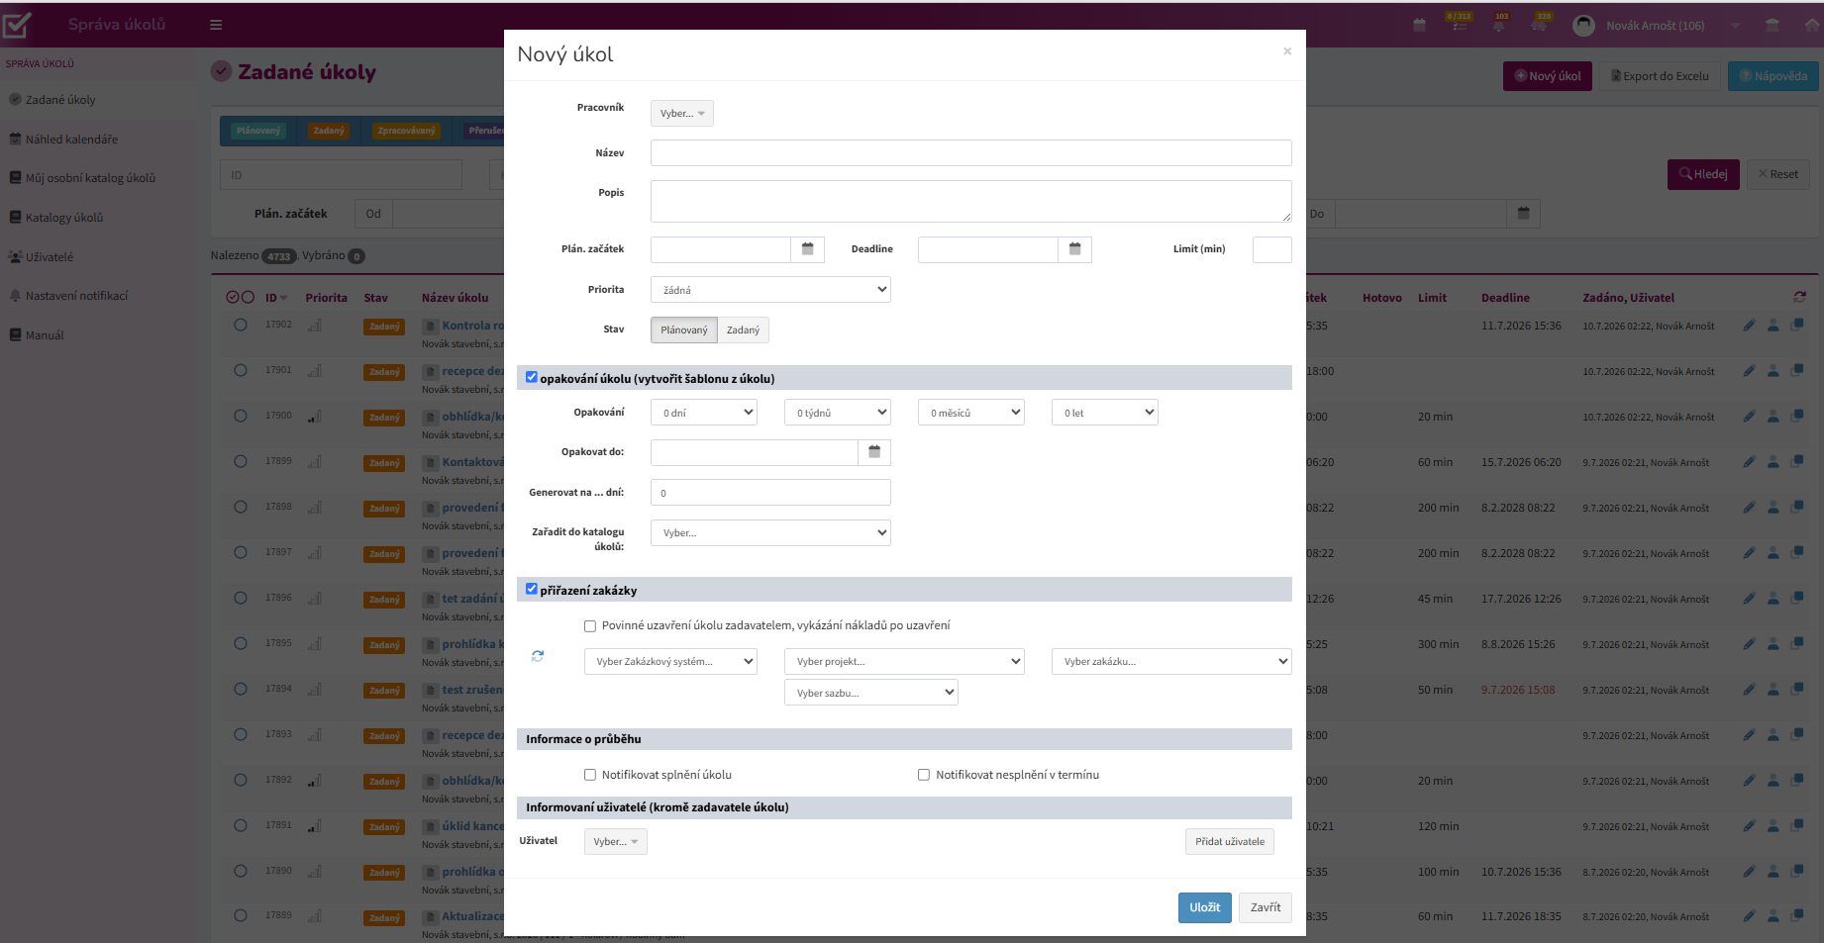Image resolution: width=1824 pixels, height=943 pixels.
Task: Check Notifikovat nesplnění v termínu
Action: pyautogui.click(x=924, y=775)
